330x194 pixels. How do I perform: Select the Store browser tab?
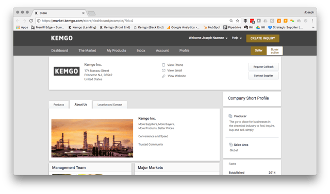(x=60, y=13)
